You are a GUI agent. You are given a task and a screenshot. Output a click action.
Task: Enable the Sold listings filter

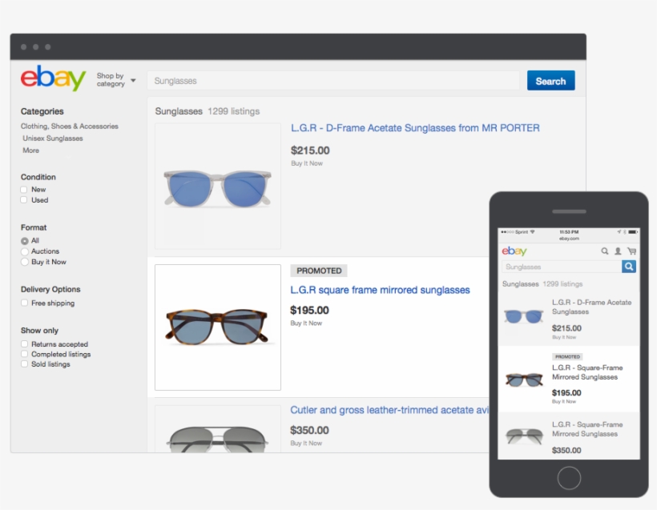[23, 363]
